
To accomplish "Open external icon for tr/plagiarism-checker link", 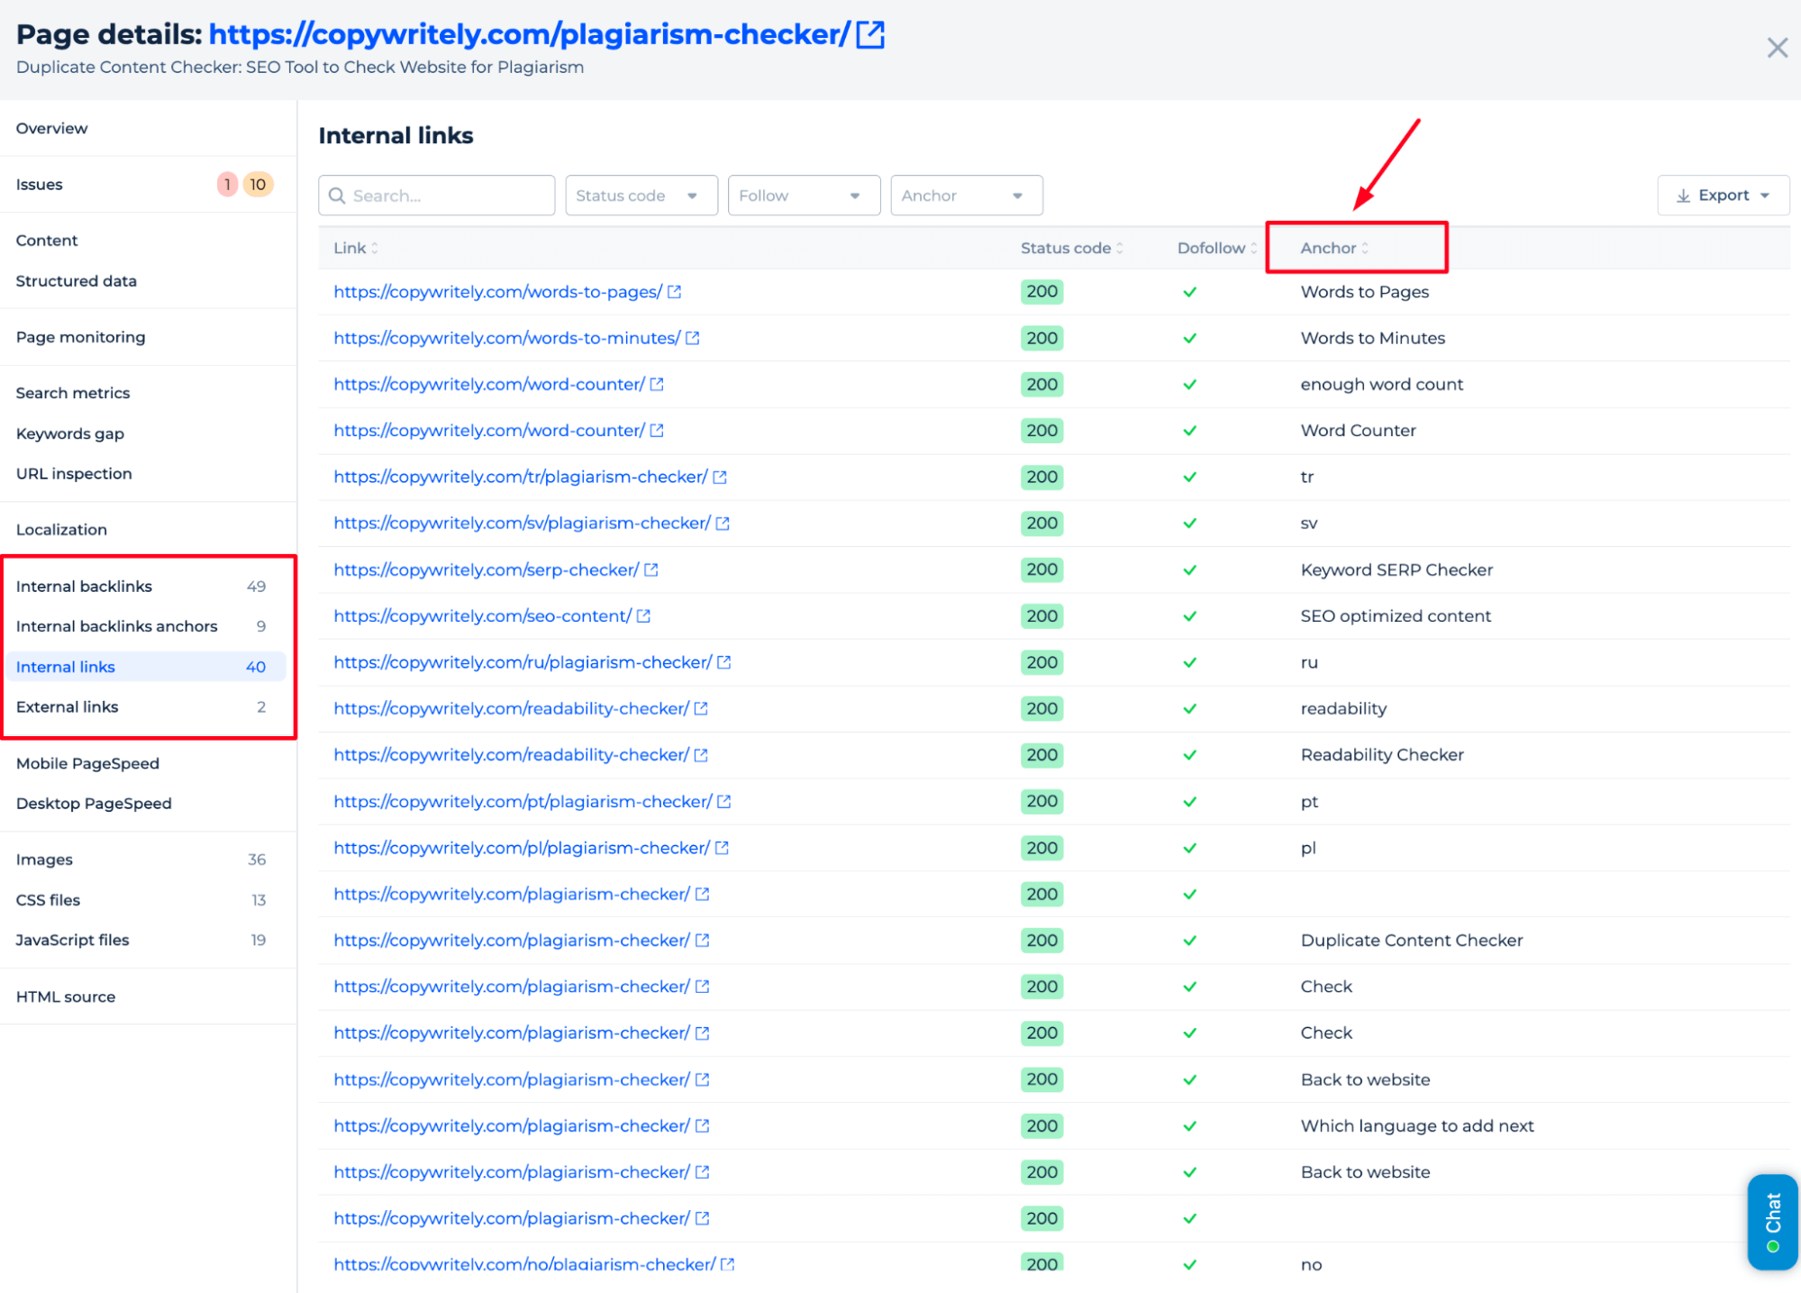I will point(720,477).
